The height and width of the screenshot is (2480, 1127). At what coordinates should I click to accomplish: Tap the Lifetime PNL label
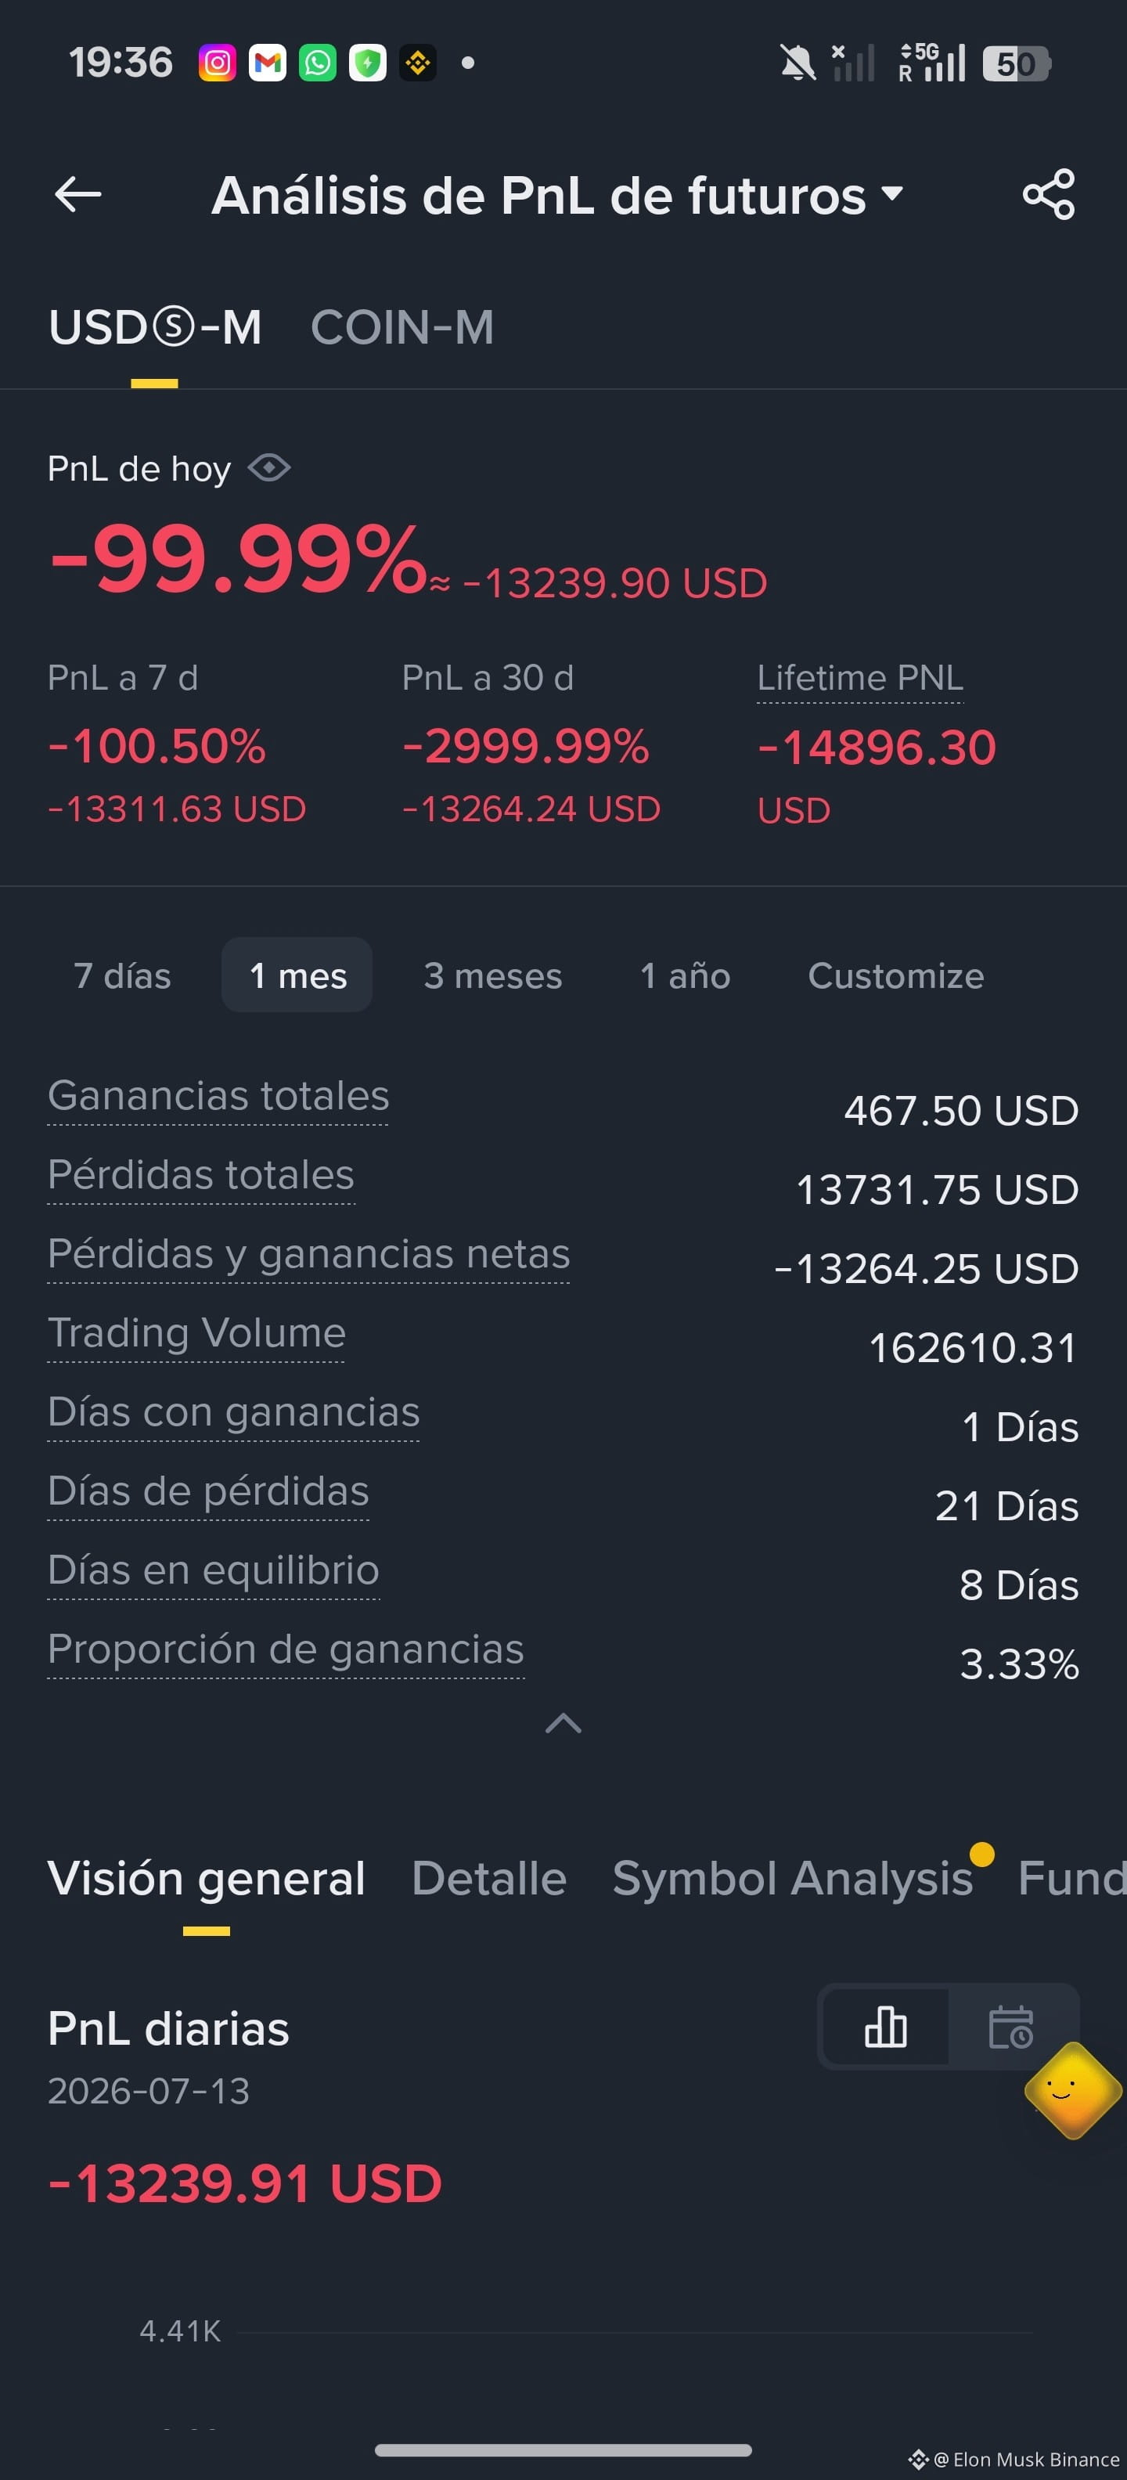coord(859,678)
